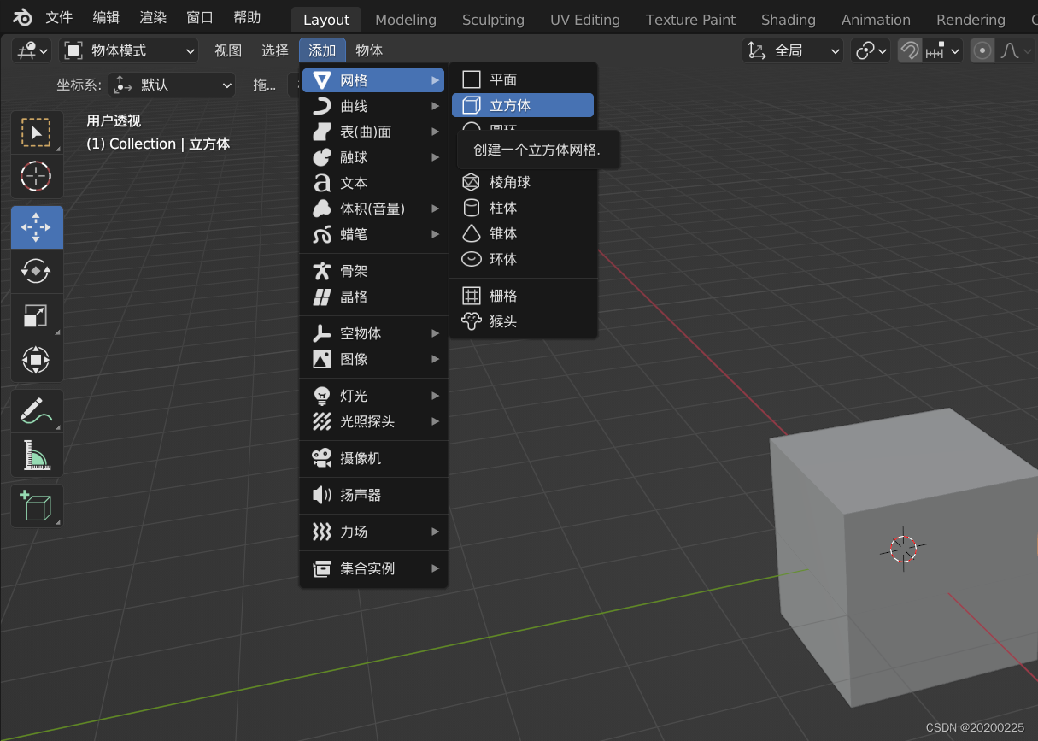Select the Select Box tool
1038x741 pixels.
point(36,132)
